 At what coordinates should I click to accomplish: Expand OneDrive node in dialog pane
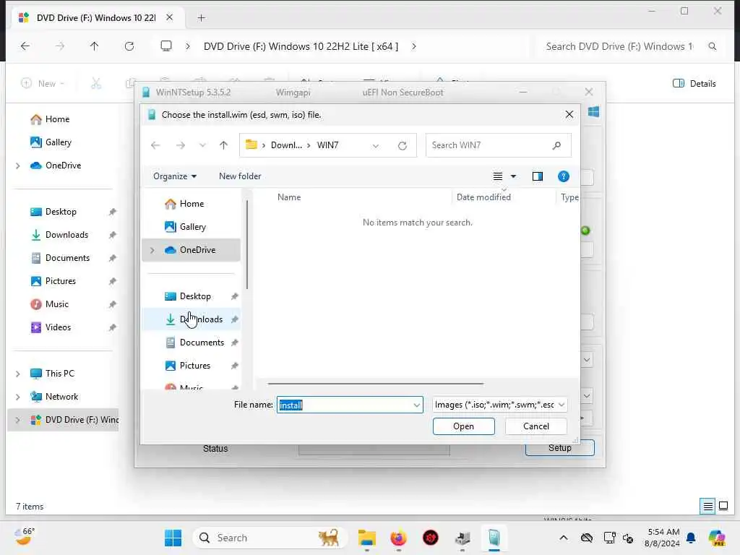[152, 250]
